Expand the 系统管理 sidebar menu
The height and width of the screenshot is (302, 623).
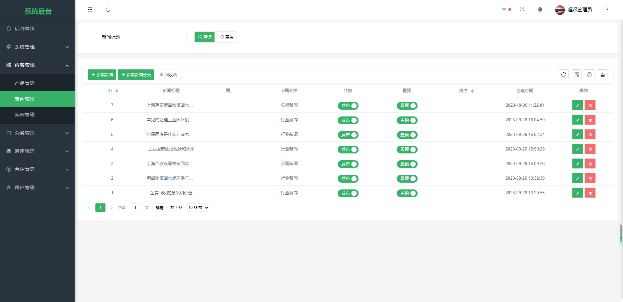coord(37,47)
